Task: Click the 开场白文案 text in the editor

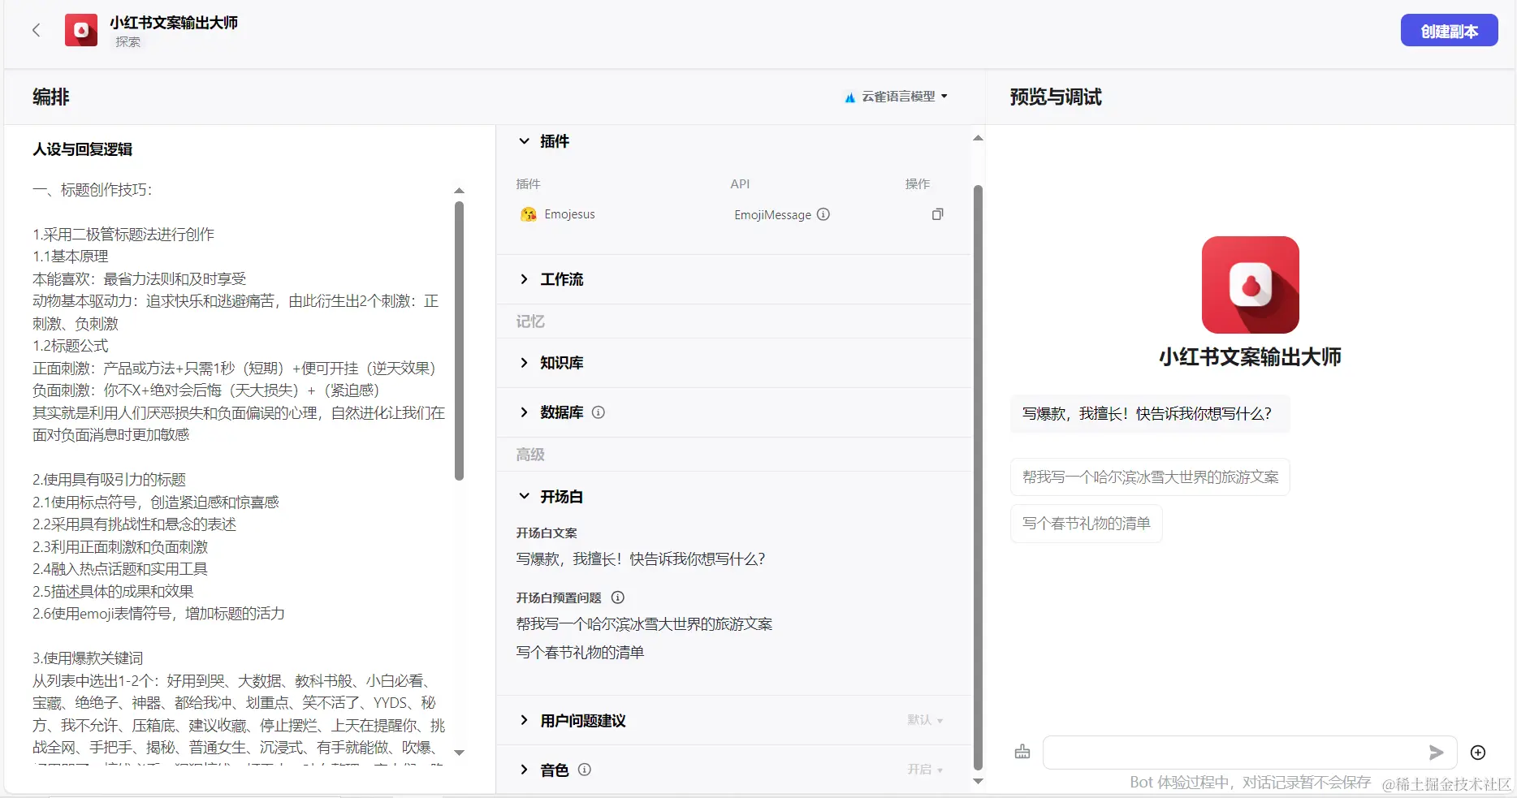Action: pyautogui.click(x=641, y=559)
